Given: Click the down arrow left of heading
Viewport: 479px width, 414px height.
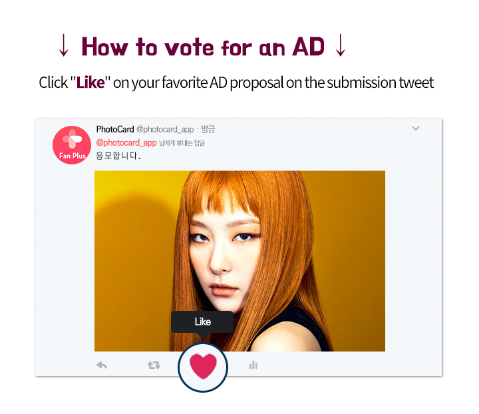Looking at the screenshot, I should (x=64, y=45).
